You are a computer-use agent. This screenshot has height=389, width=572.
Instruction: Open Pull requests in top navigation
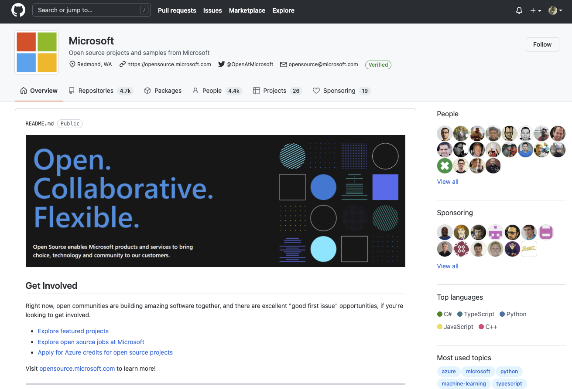coord(177,10)
